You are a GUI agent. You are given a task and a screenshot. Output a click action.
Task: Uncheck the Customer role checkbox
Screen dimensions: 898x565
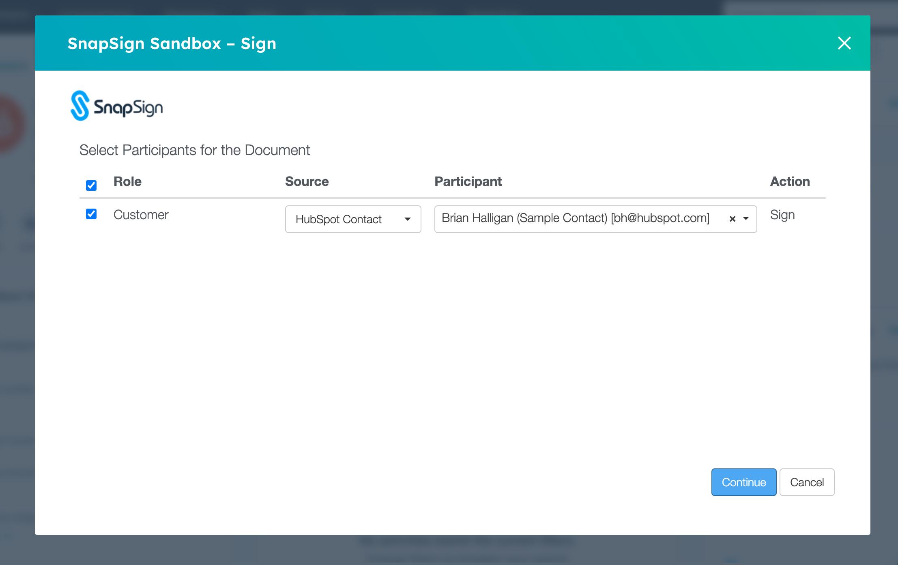pos(91,214)
